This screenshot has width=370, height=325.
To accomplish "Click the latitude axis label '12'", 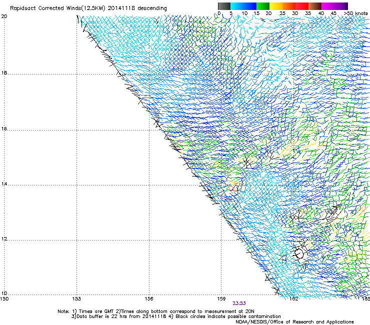I will point(4,239).
